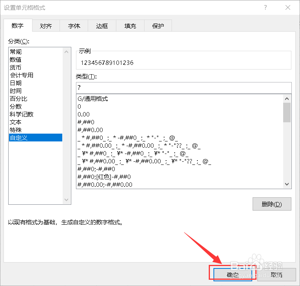Select 文本 category
Screen dimensions: 300x286
click(x=36, y=122)
